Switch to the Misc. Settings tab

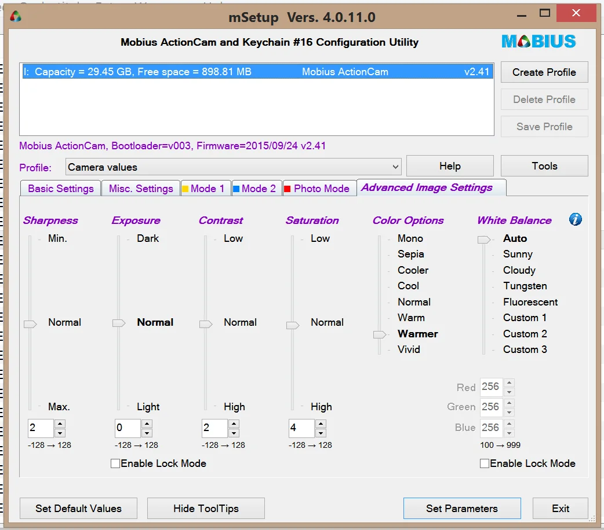coord(141,189)
